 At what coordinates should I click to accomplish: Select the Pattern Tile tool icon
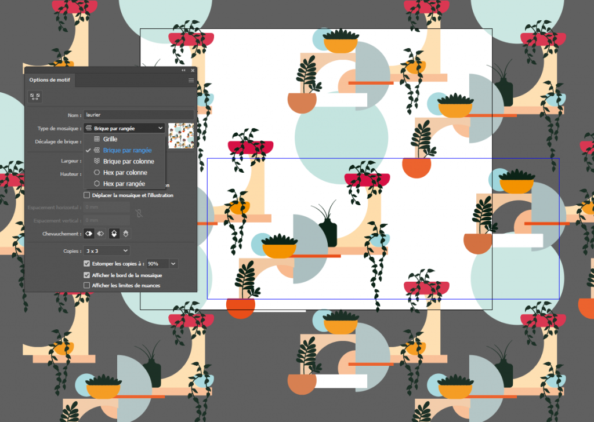point(35,97)
